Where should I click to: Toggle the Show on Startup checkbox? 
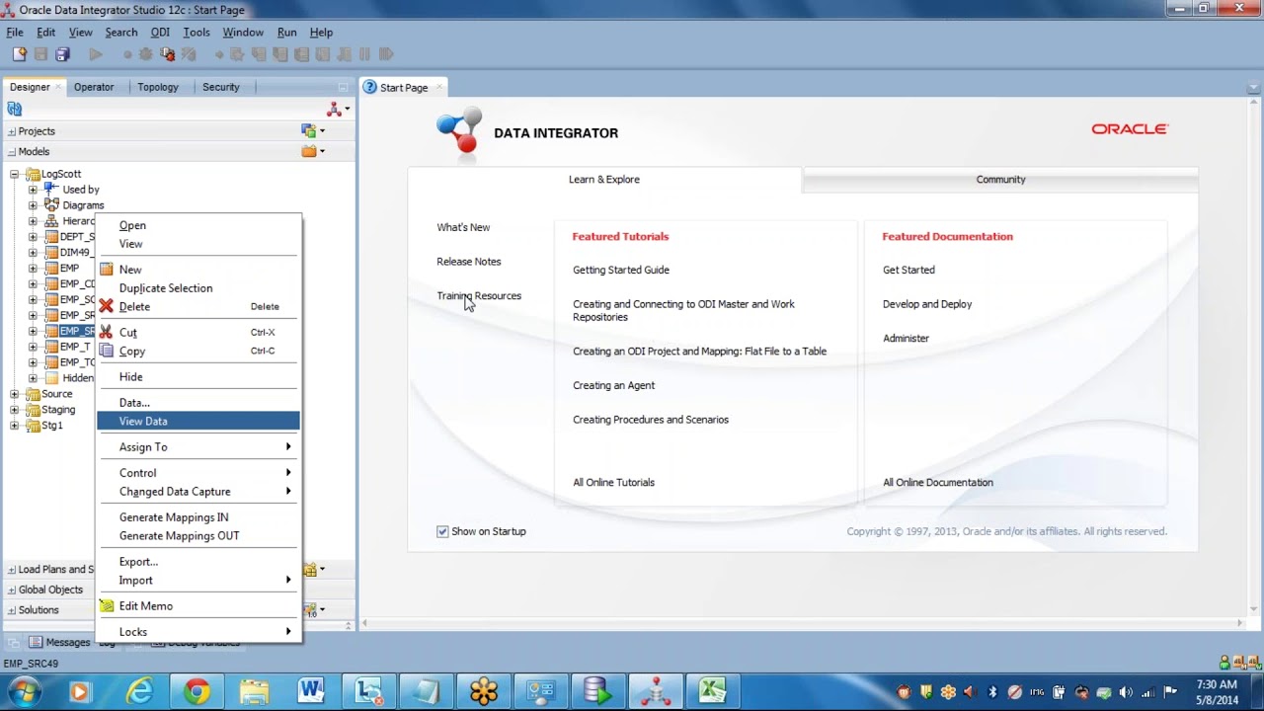coord(442,531)
